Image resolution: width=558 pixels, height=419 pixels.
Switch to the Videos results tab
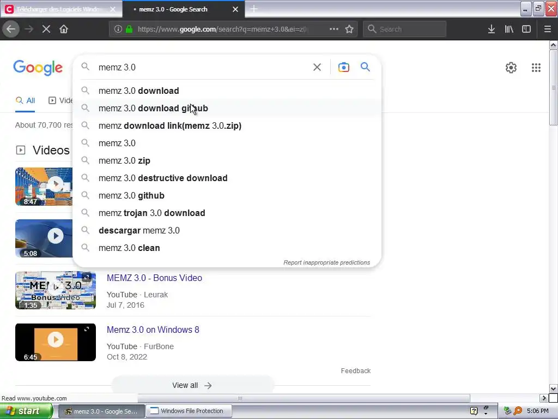click(x=60, y=100)
